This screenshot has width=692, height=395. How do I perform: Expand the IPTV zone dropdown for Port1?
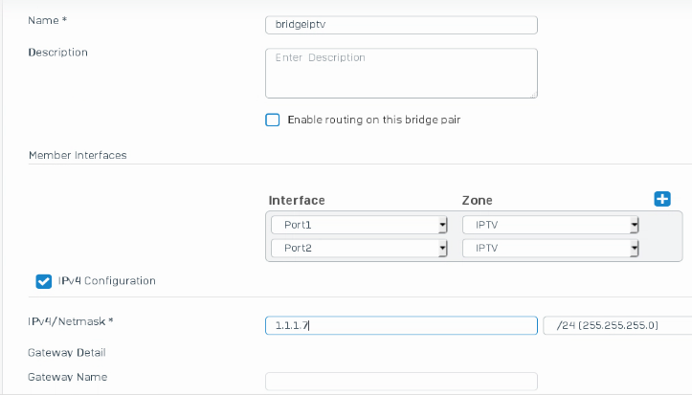[x=550, y=225]
